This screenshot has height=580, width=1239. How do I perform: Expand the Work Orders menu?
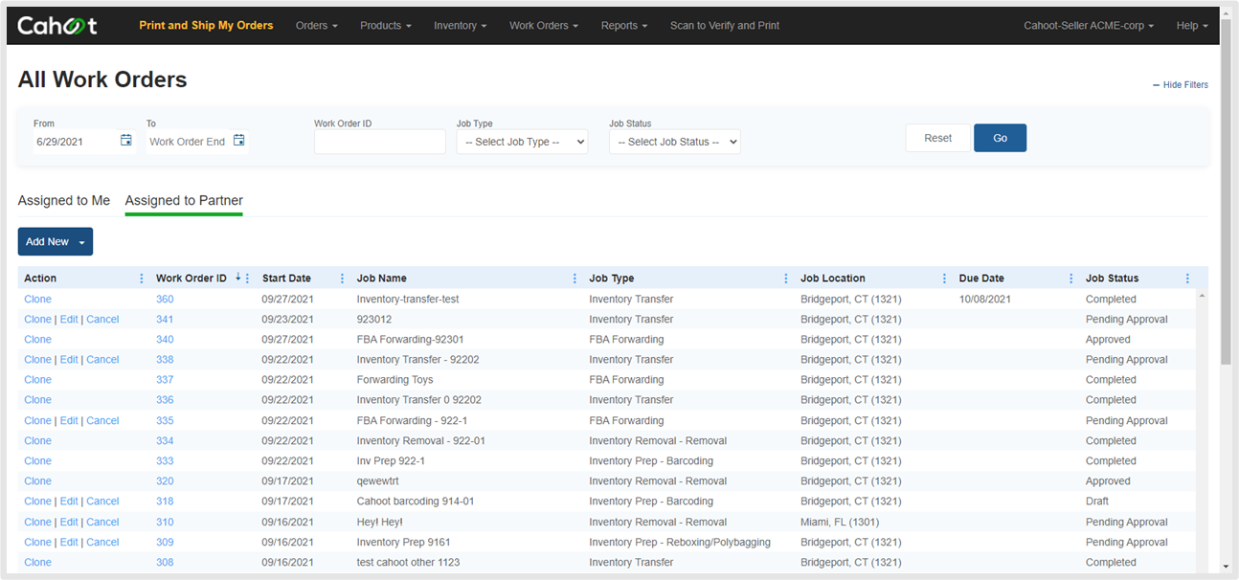(x=544, y=26)
